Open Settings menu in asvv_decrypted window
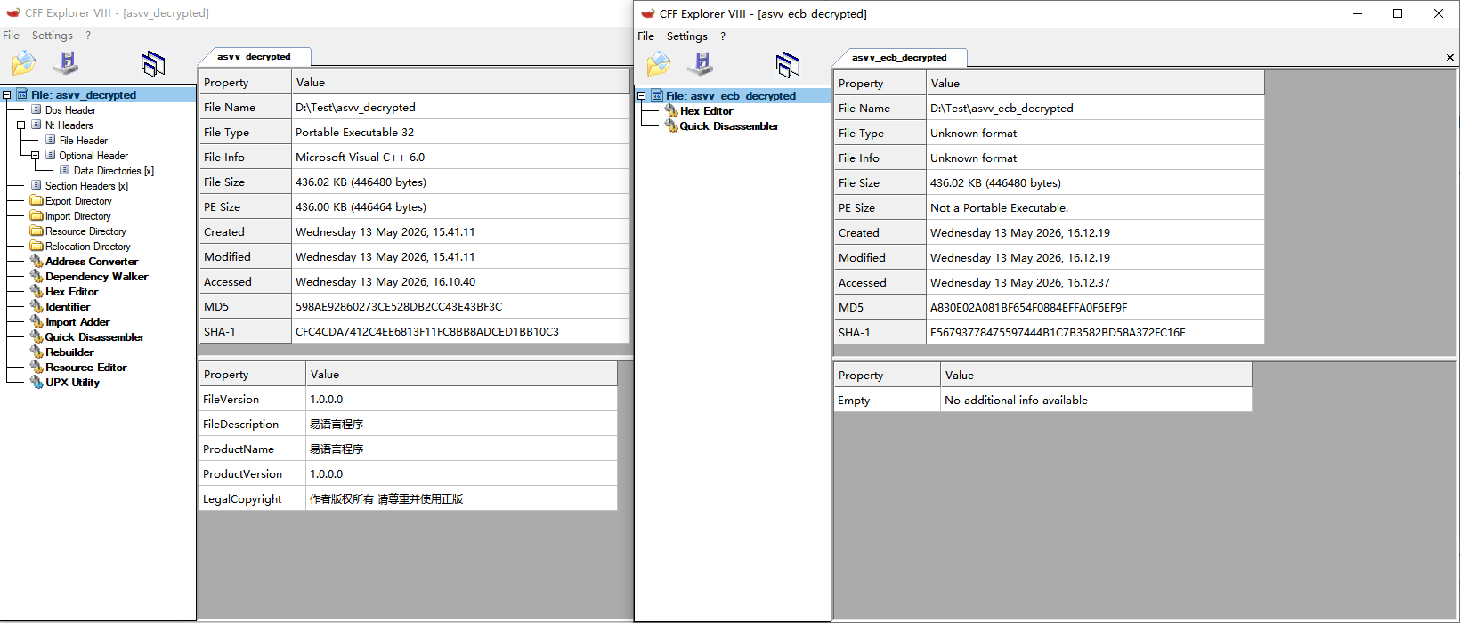This screenshot has height=623, width=1460. tap(53, 35)
